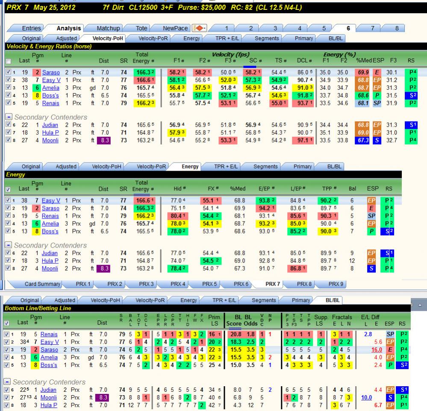Uncheck Saraso row in Velocity table
This screenshot has height=411, width=427.
(8, 72)
